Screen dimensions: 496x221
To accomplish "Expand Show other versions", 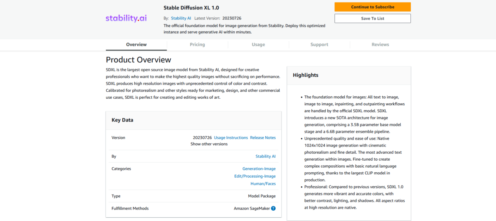I will (209, 144).
